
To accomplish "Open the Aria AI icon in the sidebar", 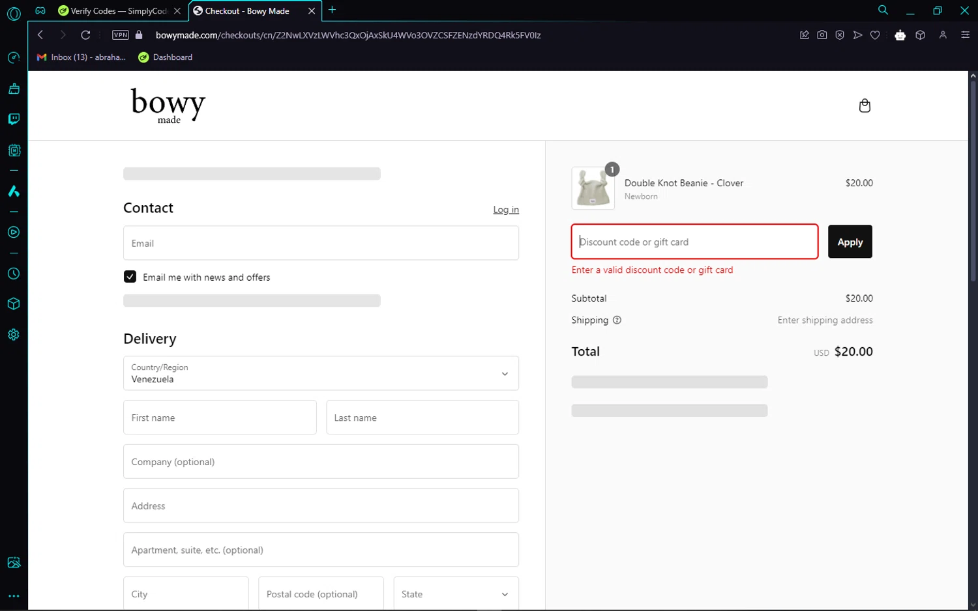I will point(14,192).
